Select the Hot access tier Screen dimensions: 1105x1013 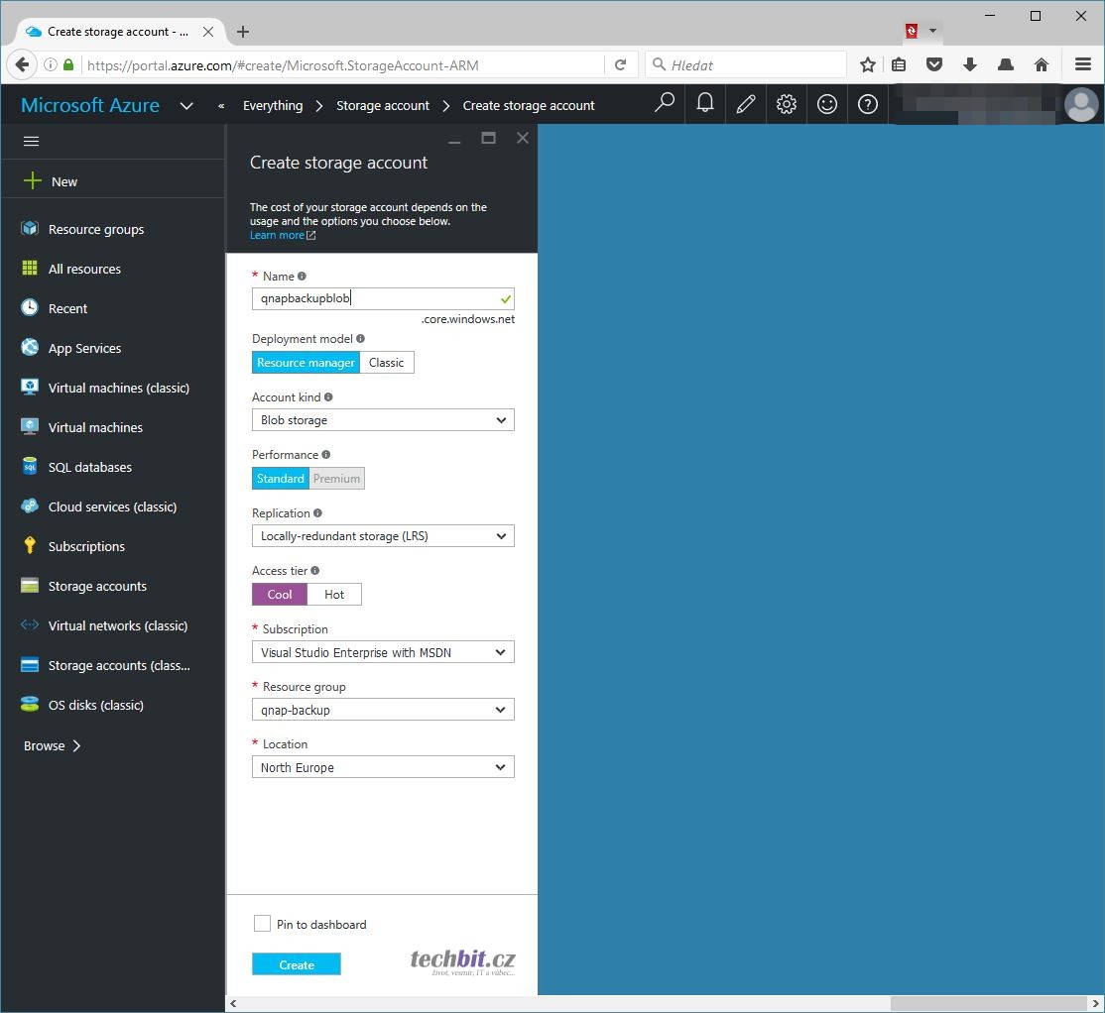(334, 595)
